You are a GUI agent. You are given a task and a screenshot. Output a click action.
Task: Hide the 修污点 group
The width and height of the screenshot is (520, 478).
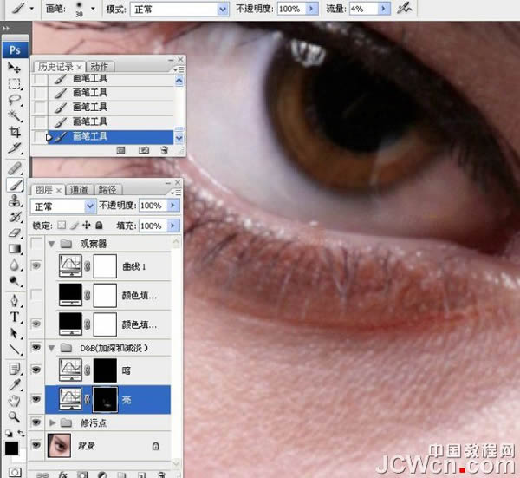point(36,422)
